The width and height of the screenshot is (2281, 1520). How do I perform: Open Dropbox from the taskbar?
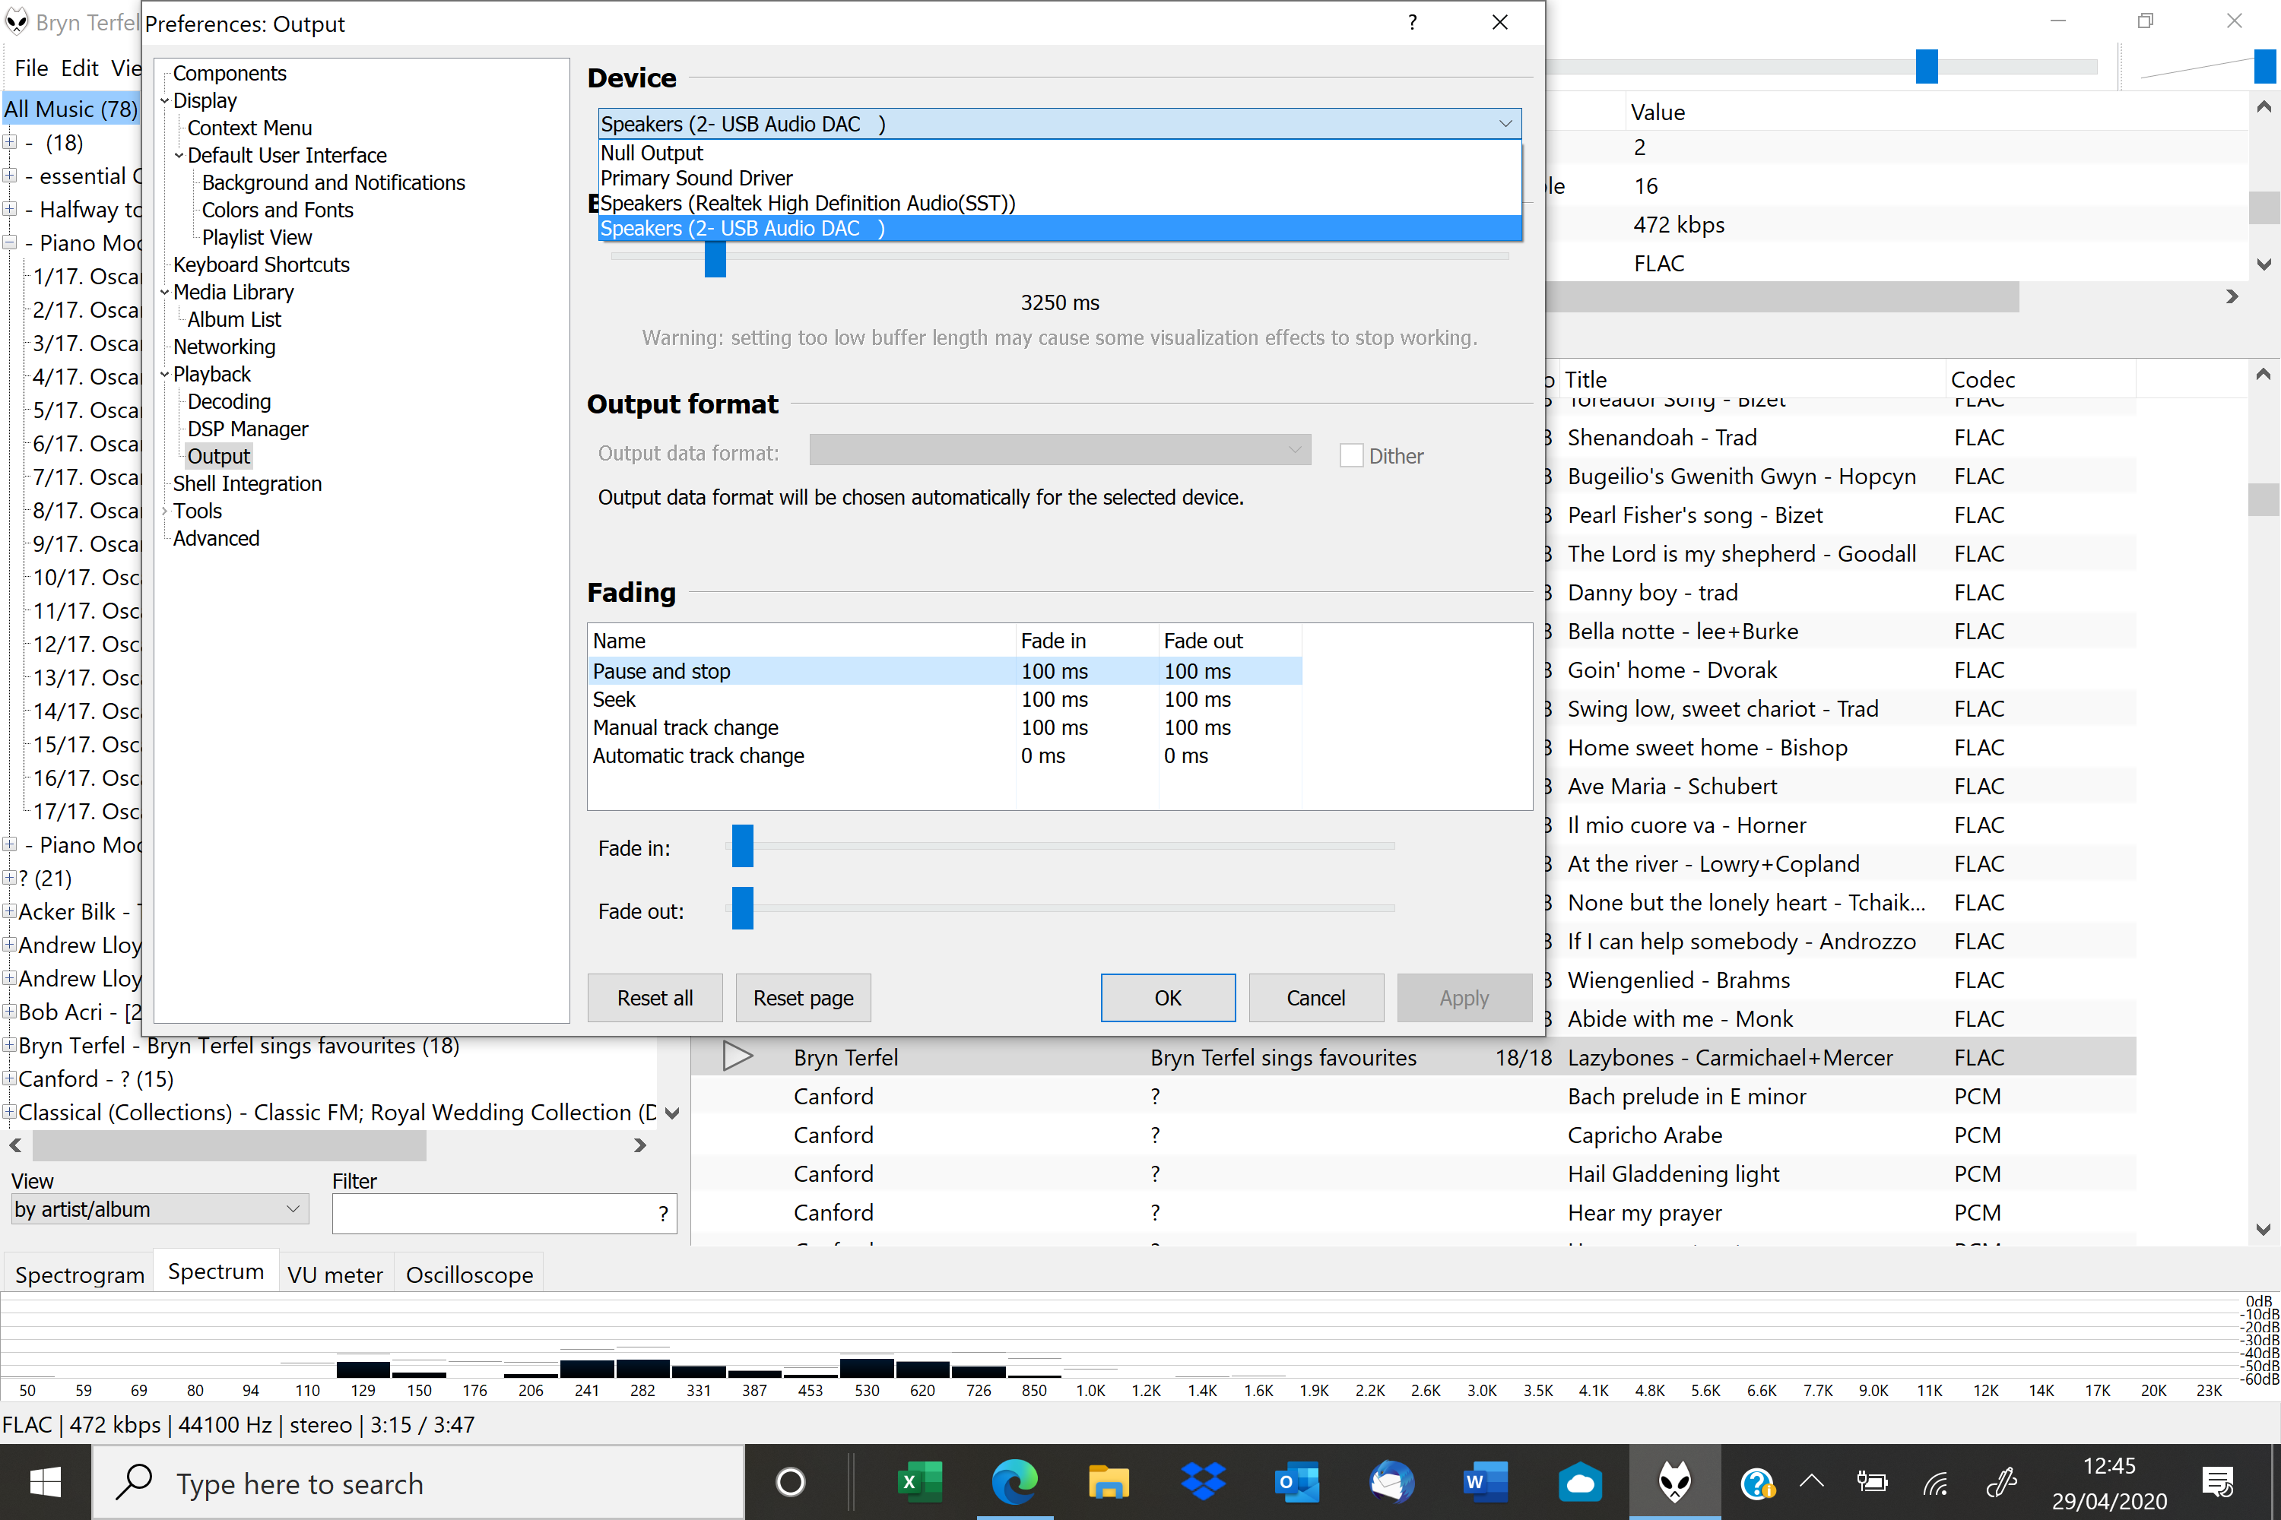point(1203,1482)
